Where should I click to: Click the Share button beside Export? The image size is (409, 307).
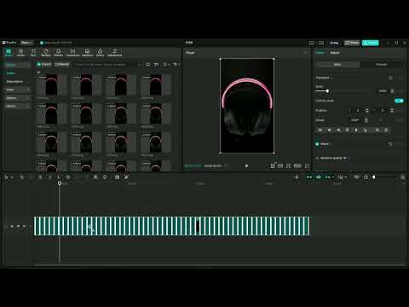pyautogui.click(x=352, y=43)
